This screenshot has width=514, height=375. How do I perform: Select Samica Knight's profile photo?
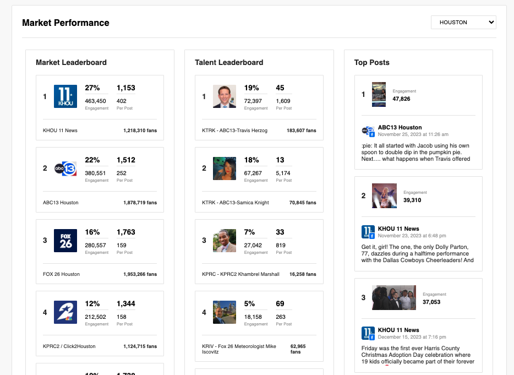(225, 169)
